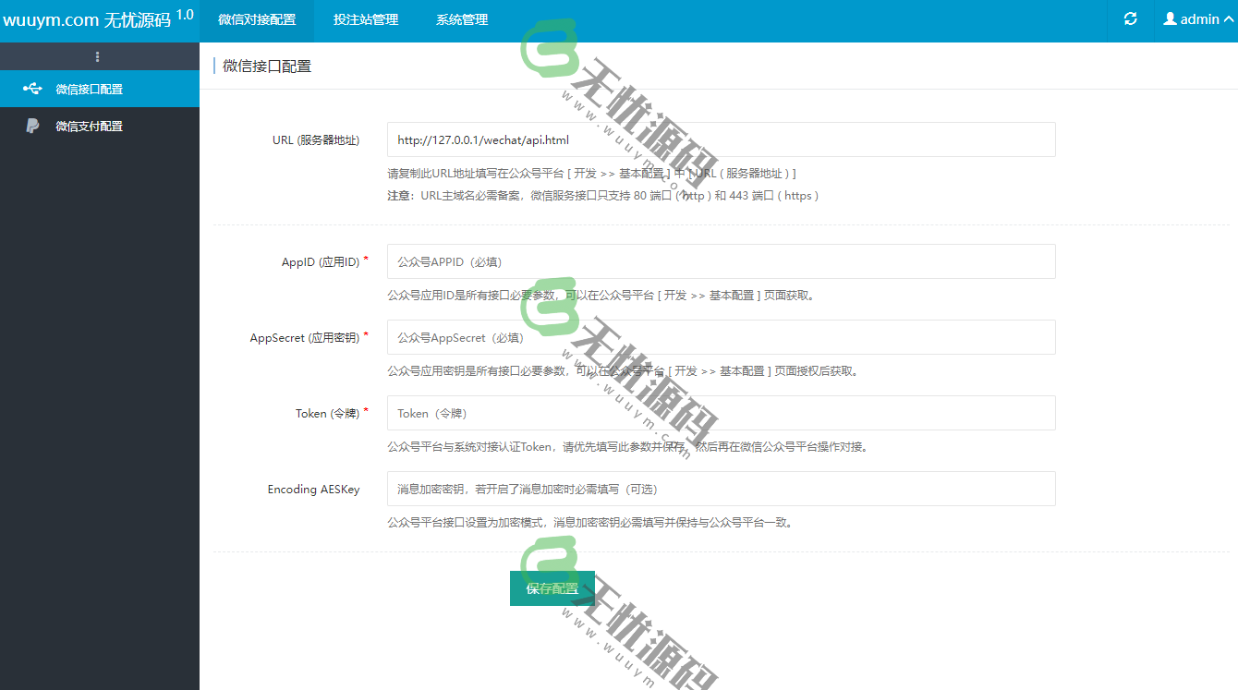
Task: Click the URL 服务器地址 input field
Action: click(x=721, y=139)
